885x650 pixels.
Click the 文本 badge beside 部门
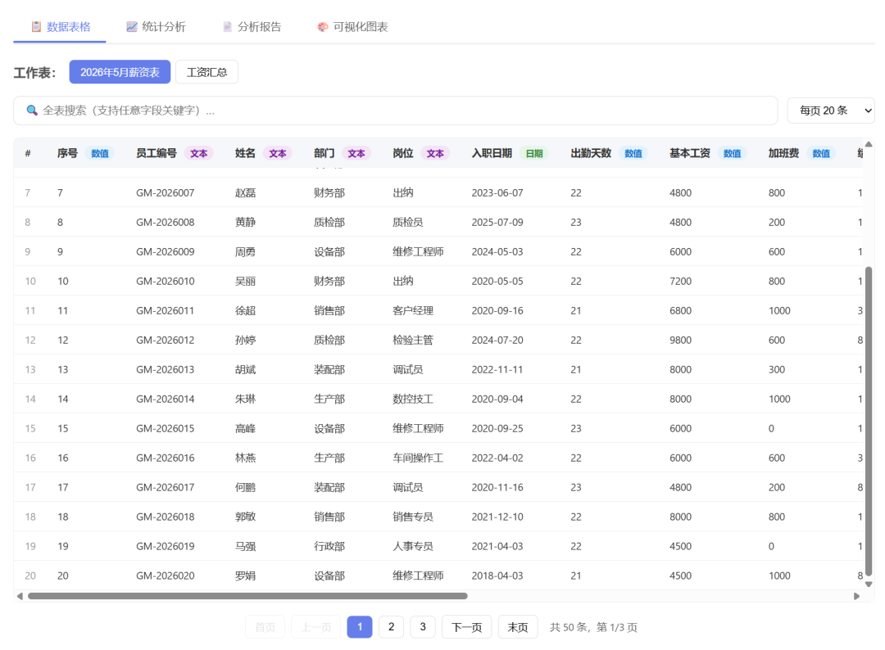[x=356, y=153]
